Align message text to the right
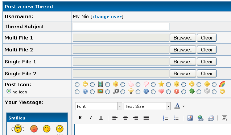 coord(136,118)
